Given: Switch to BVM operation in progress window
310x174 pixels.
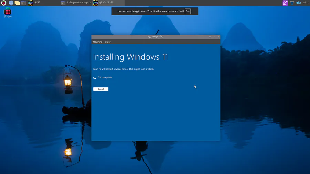Looking at the screenshot, I should pos(76,3).
